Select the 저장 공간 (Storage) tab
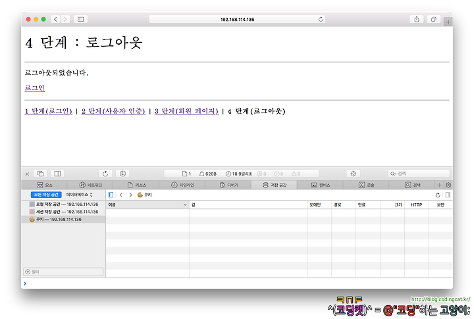The image size is (474, 319). [274, 185]
